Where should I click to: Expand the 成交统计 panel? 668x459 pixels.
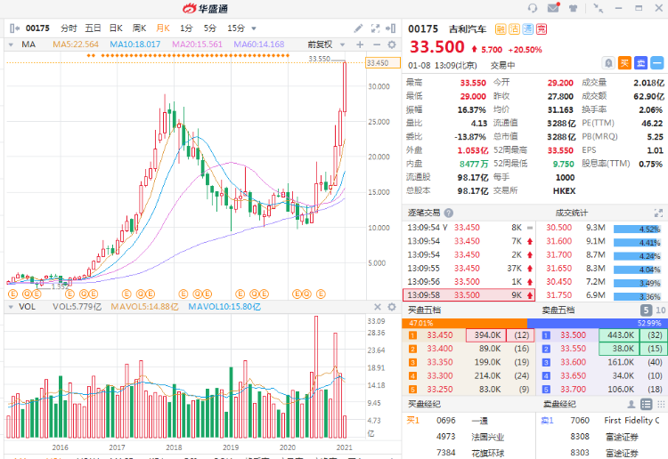(658, 213)
